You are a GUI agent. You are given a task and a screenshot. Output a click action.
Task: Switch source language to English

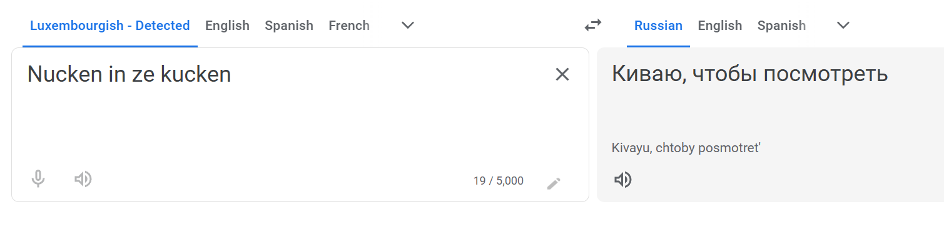tap(227, 26)
